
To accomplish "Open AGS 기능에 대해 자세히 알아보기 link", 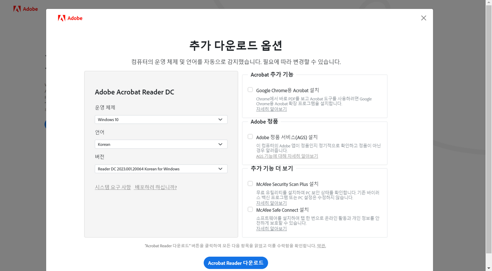I will tap(287, 156).
